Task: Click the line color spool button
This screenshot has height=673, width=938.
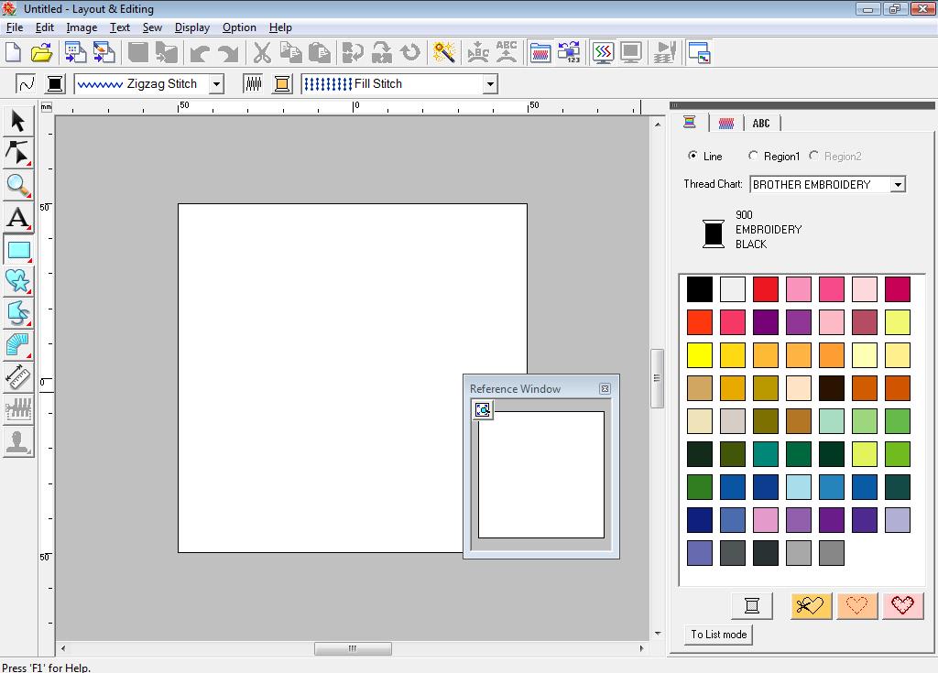Action: pos(55,83)
